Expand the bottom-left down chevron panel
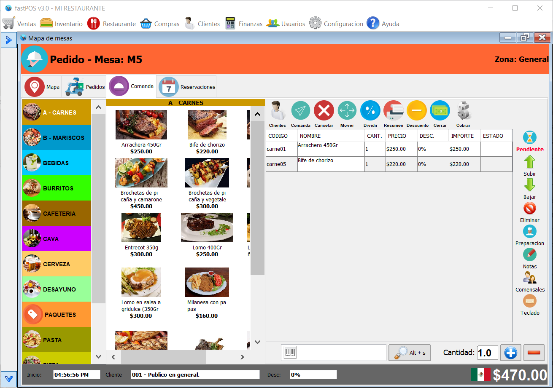 8,378
